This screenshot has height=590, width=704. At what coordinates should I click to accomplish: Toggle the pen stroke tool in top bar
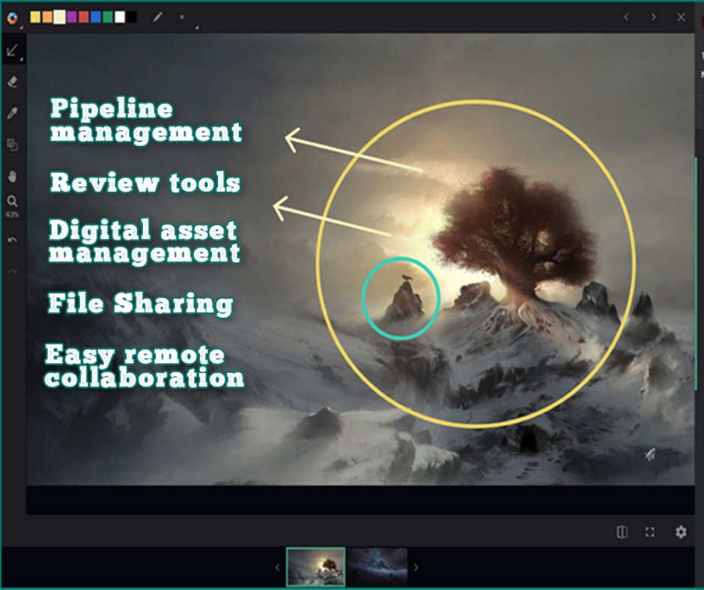(x=157, y=16)
